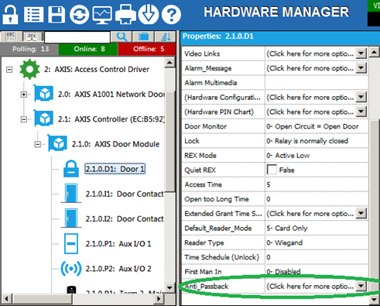Image resolution: width=380 pixels, height=306 pixels.
Task: Click the 2.1 AXIS Controller cube icon
Action: click(43, 119)
